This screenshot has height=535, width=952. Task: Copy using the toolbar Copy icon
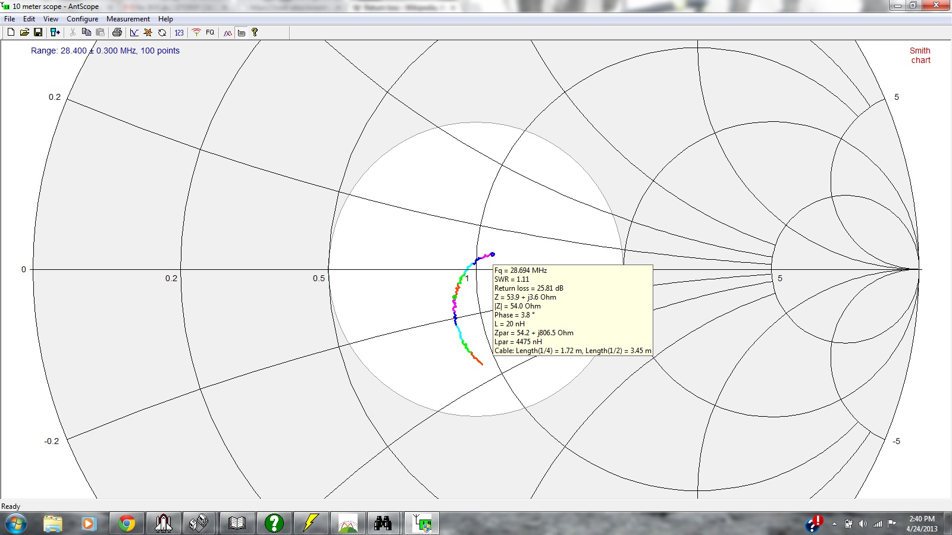tap(86, 33)
